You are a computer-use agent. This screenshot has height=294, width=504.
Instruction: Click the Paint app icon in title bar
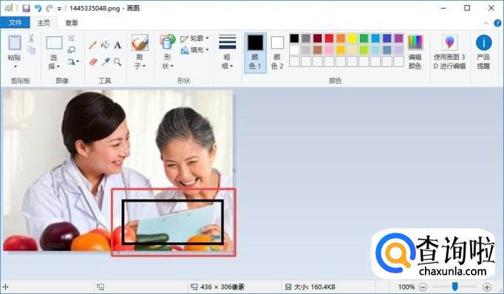click(9, 8)
